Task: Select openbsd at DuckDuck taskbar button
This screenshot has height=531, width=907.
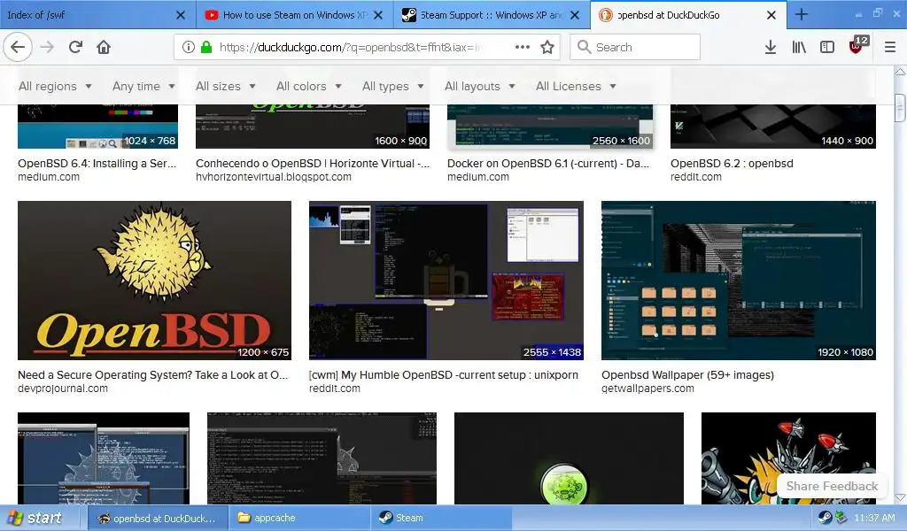Action: point(158,518)
